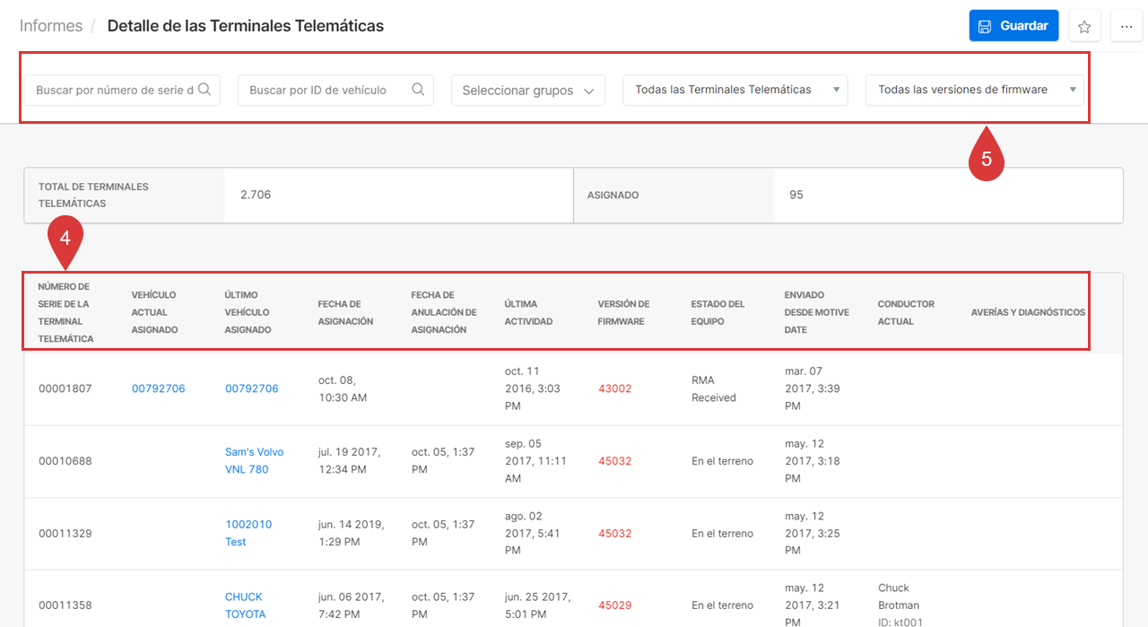
Task: Click magnifier icon in vehicle ID search
Action: [x=418, y=90]
